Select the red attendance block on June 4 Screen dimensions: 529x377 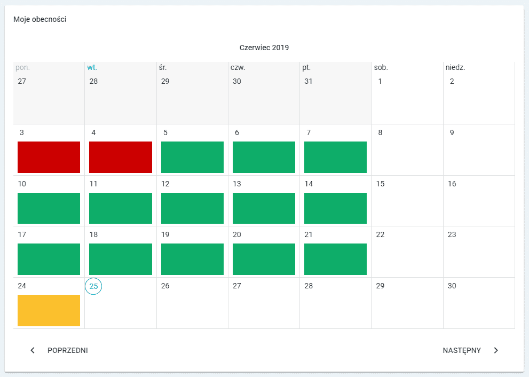tap(121, 157)
